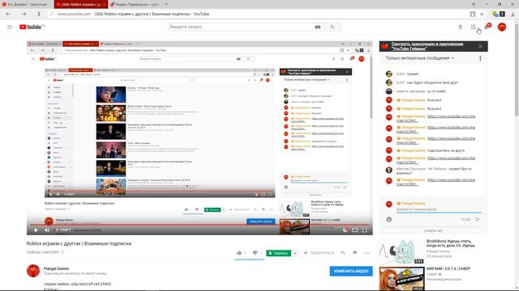Image resolution: width=519 pixels, height=291 pixels.
Task: Click the video title Roblox играем с другом
Action: [79, 243]
